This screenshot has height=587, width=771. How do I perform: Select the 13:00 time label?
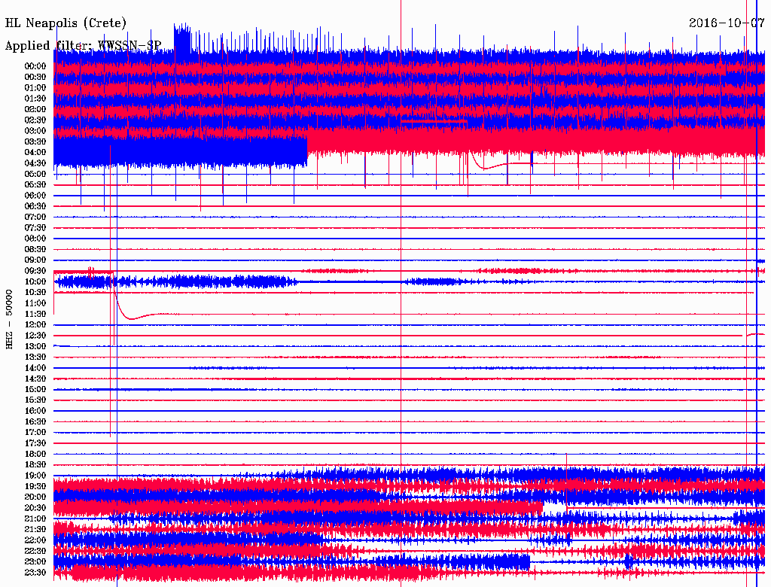tap(35, 346)
